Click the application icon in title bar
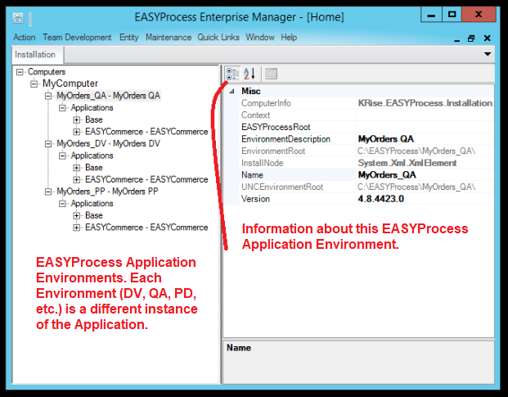The height and width of the screenshot is (397, 508). (18, 17)
